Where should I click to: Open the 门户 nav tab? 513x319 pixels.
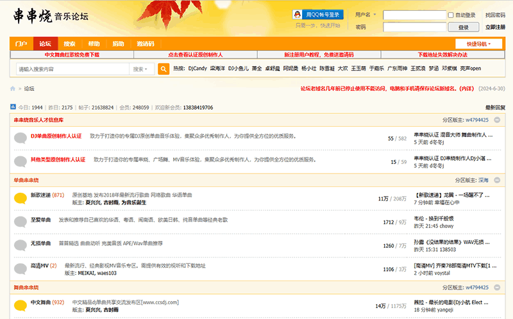(21, 44)
